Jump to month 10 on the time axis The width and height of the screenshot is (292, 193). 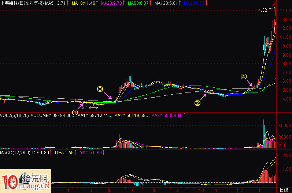(x=201, y=190)
